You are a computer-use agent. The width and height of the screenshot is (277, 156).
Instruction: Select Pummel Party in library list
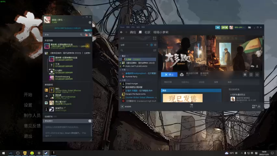(x=131, y=77)
